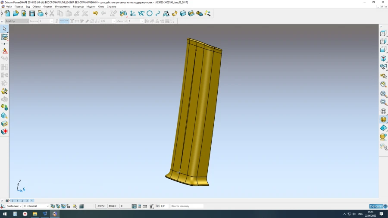
Task: Open the Файл menu
Action: point(9,7)
